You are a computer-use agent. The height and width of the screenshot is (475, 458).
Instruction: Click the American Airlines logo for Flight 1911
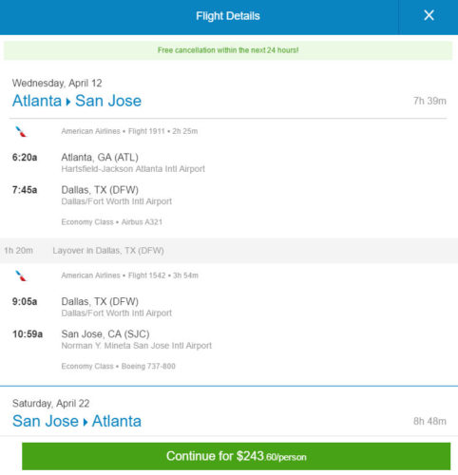pos(21,132)
